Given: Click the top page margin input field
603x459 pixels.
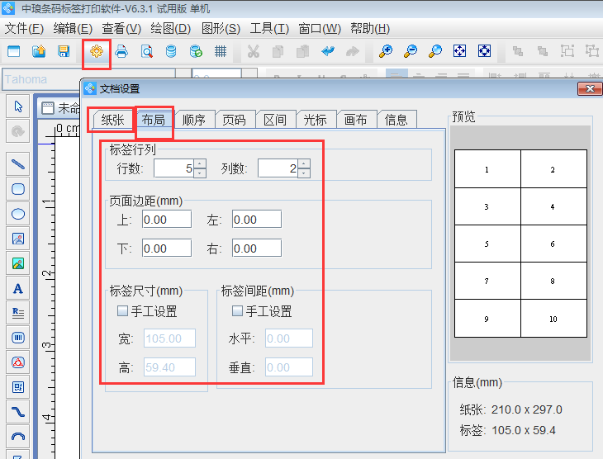Looking at the screenshot, I should pos(166,220).
